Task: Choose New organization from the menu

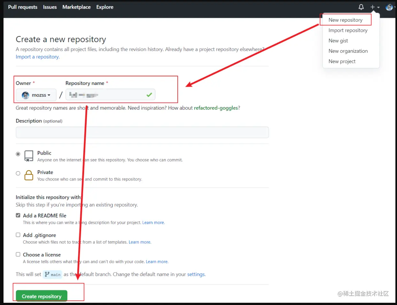Action: [348, 51]
